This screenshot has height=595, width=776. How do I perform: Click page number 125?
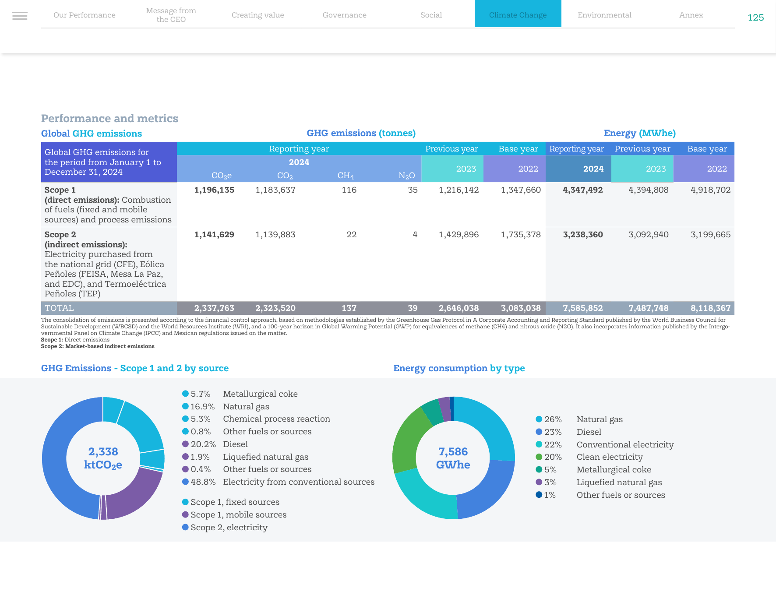click(756, 18)
